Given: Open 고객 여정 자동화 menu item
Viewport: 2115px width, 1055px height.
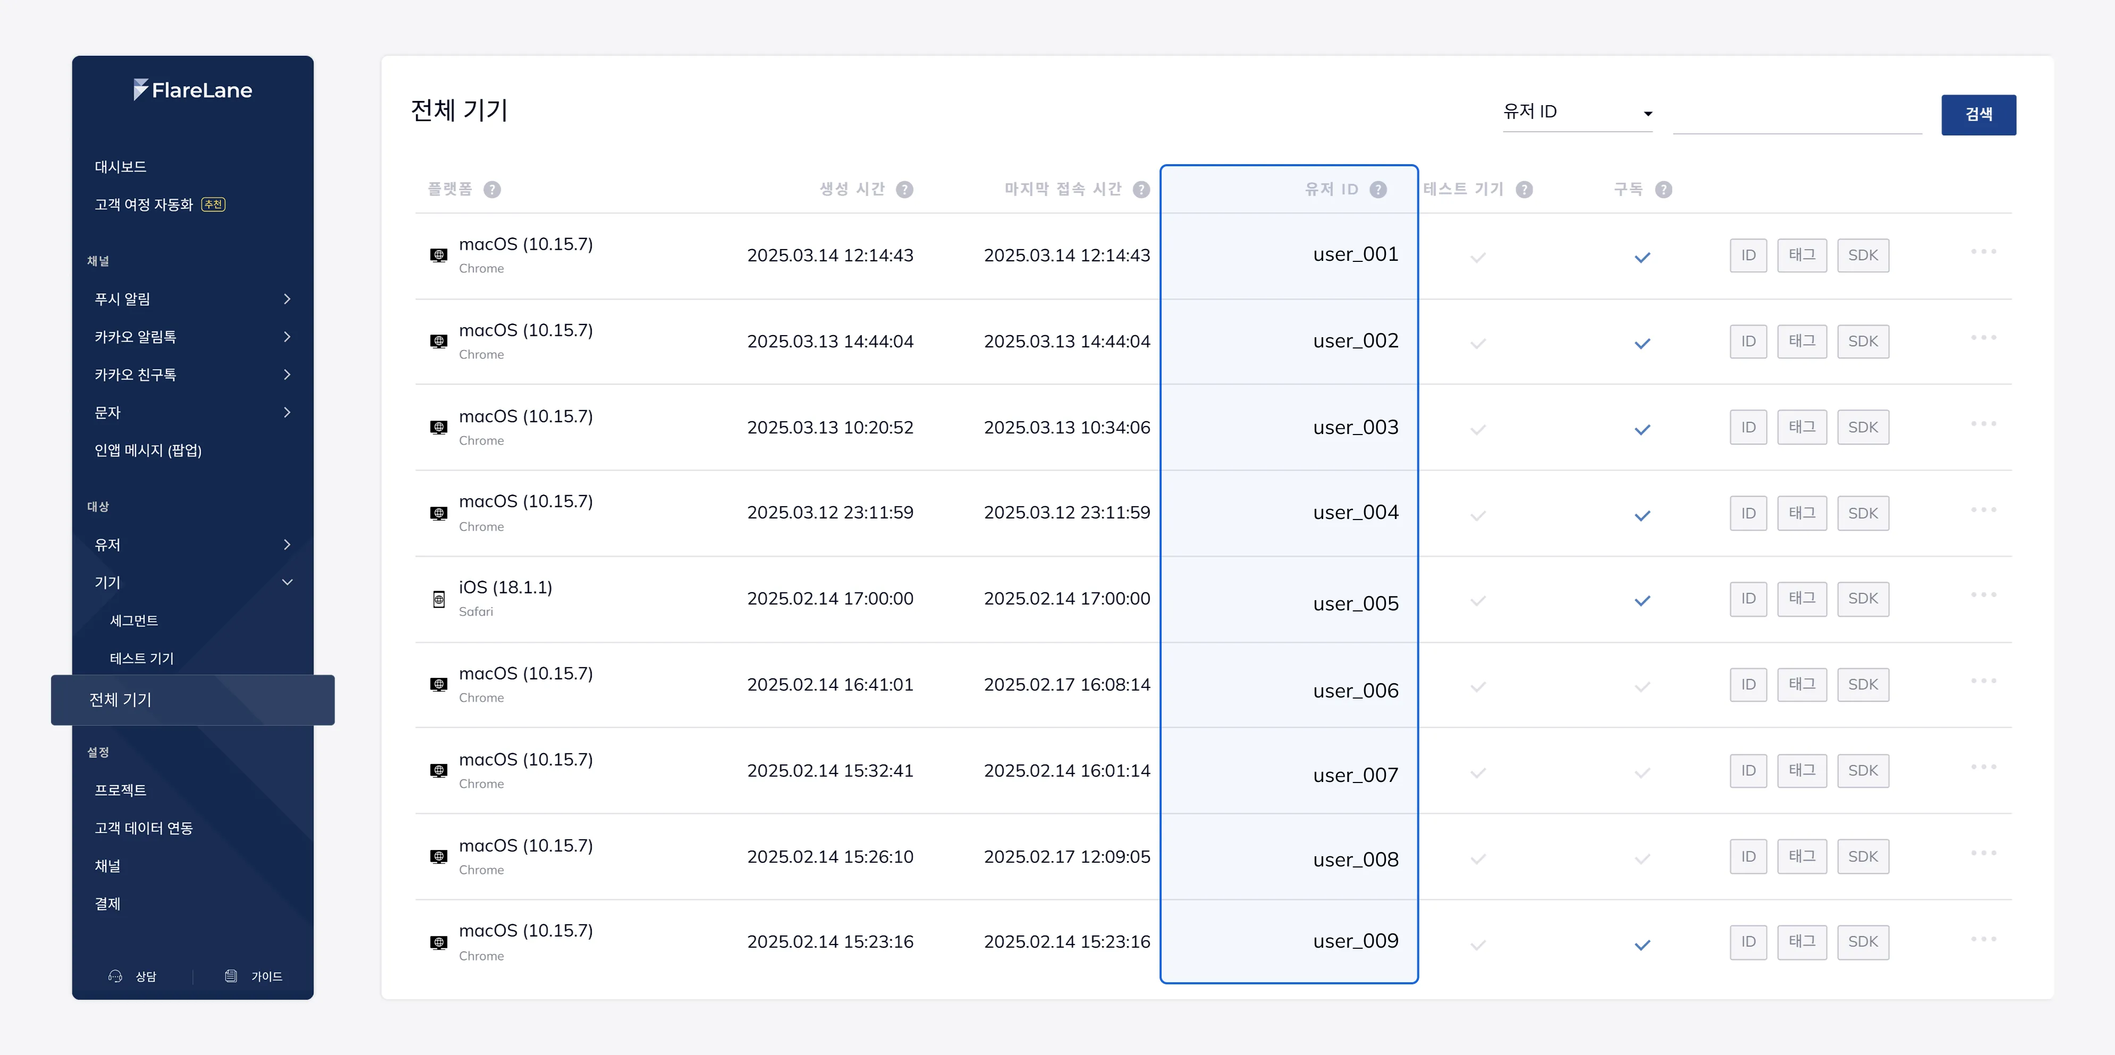Looking at the screenshot, I should (143, 205).
